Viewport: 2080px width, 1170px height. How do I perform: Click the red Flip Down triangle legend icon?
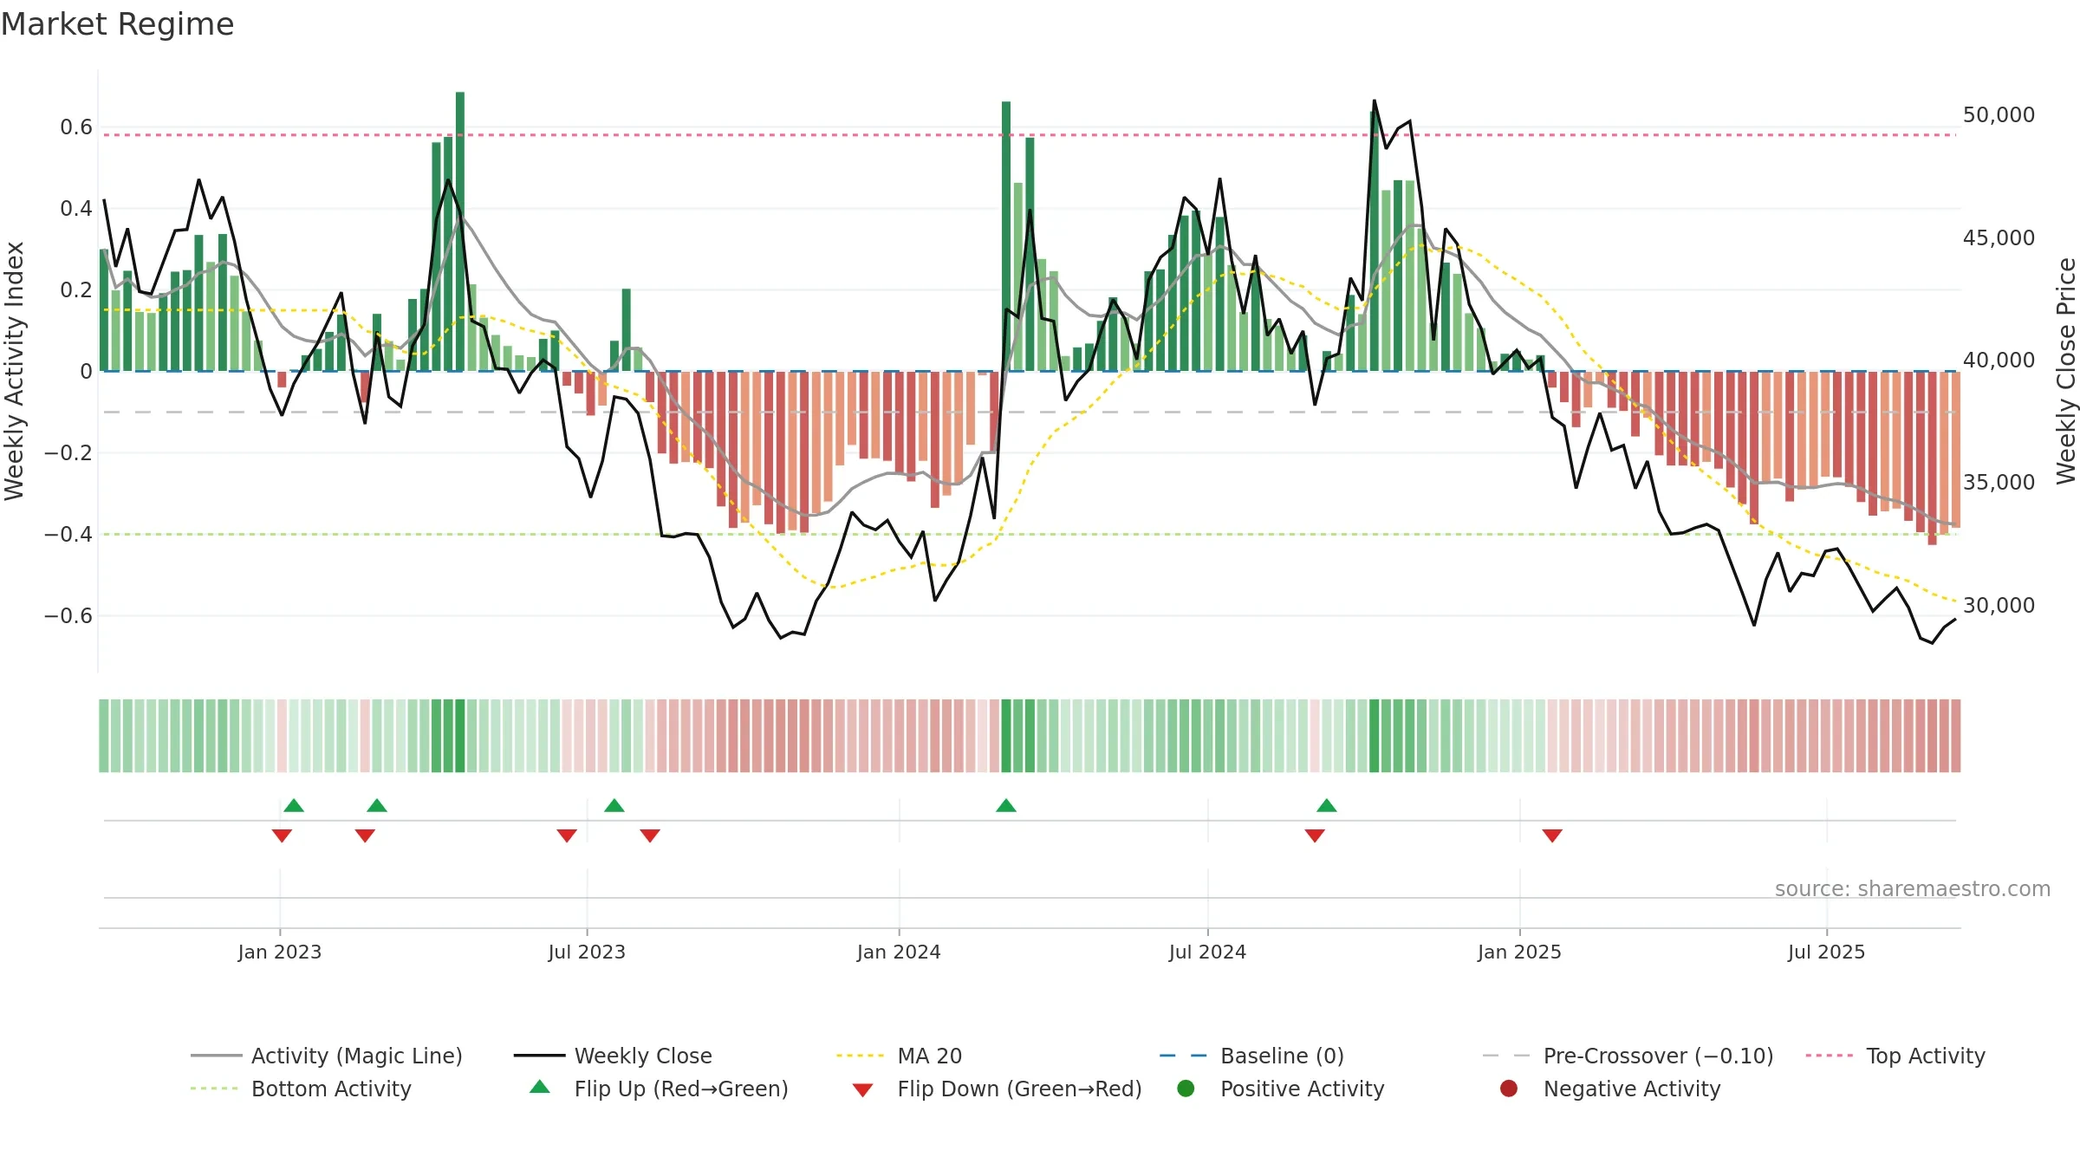point(862,1090)
